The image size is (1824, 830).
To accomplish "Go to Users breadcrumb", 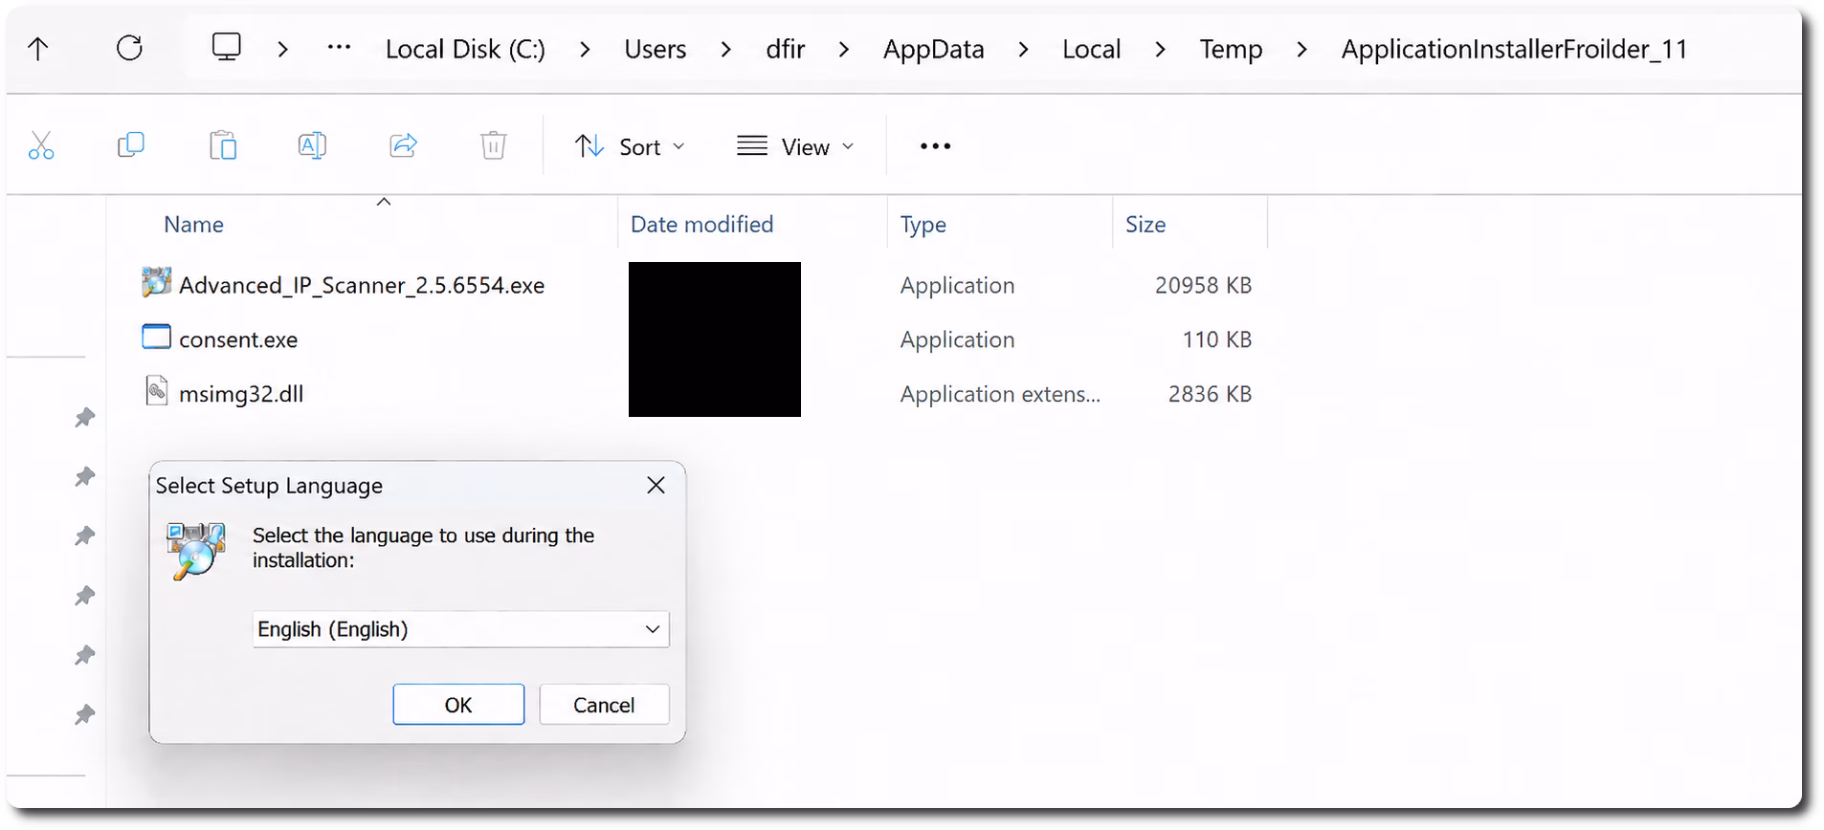I will point(655,49).
